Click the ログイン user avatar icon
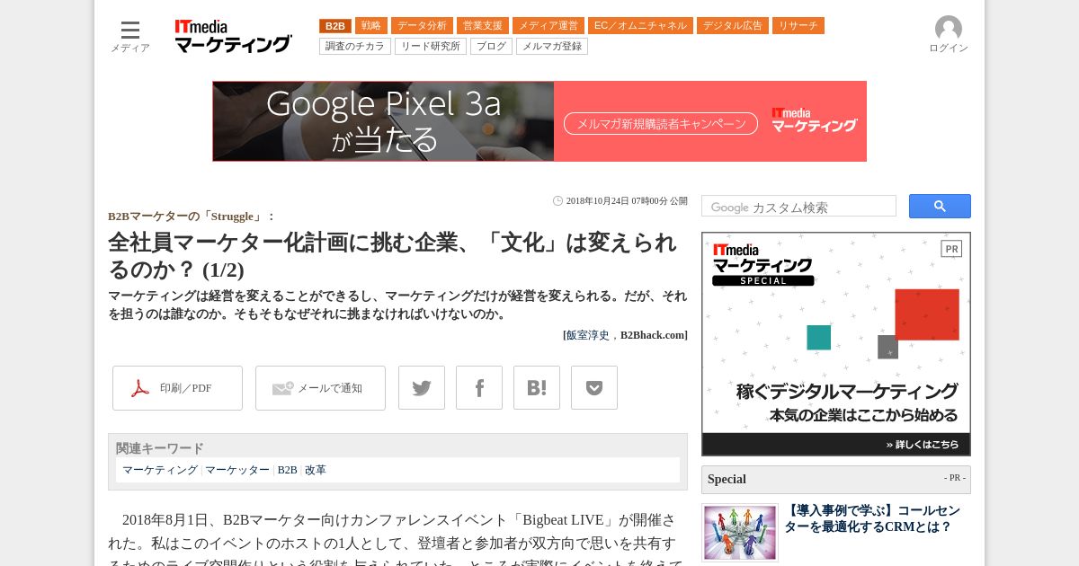The width and height of the screenshot is (1079, 566). click(x=949, y=29)
